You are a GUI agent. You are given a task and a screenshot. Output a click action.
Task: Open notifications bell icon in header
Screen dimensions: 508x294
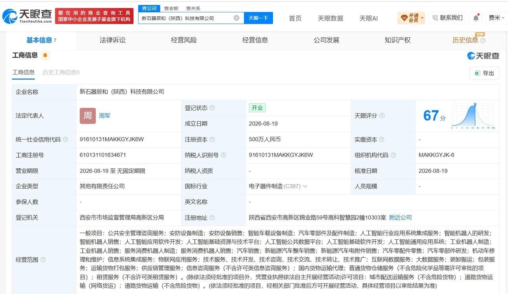475,18
